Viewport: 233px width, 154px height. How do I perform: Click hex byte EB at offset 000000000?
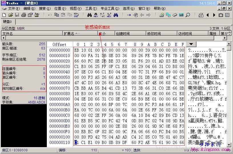coord(77,50)
